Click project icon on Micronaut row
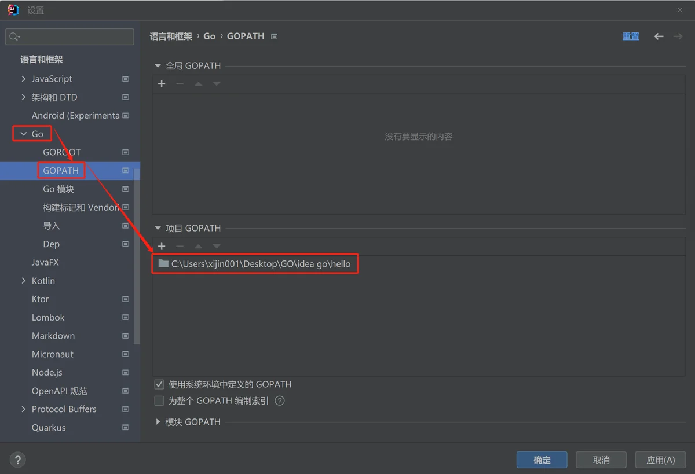 click(x=126, y=354)
